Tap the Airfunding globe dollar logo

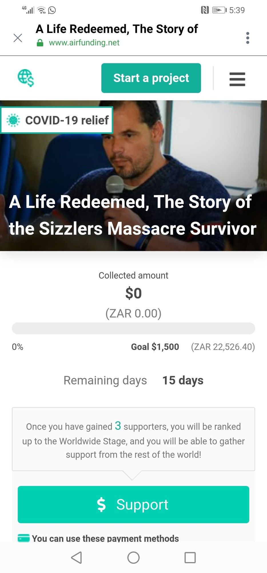coord(26,78)
